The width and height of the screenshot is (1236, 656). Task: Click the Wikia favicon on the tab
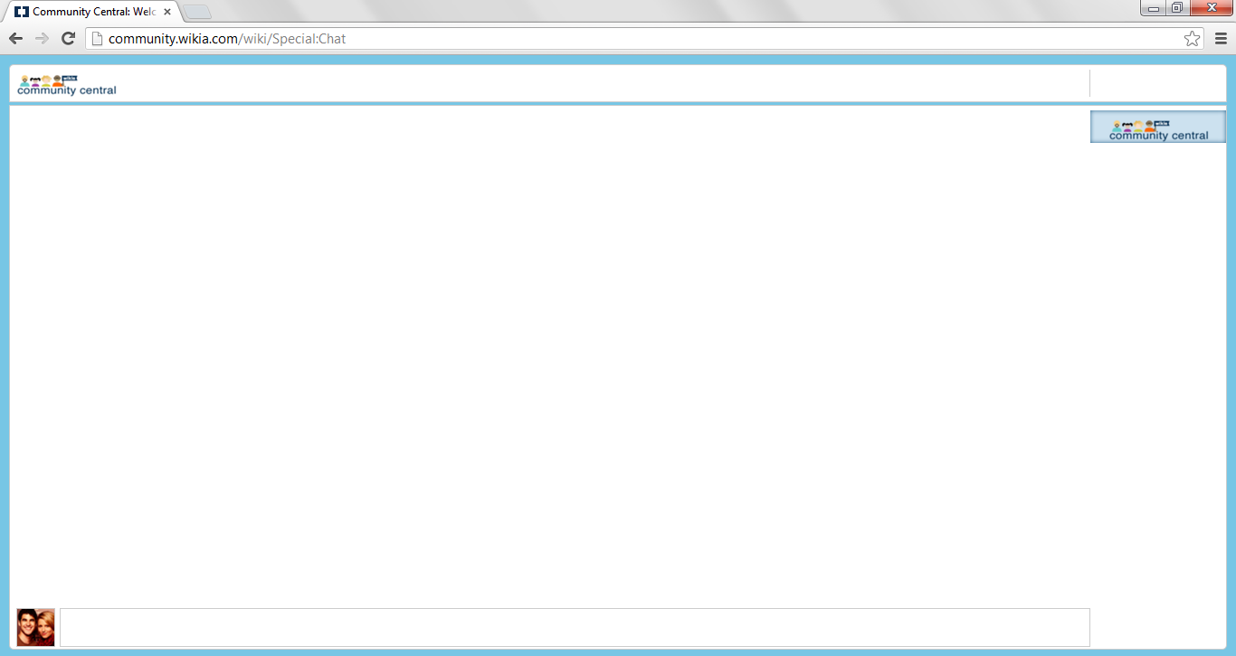click(22, 12)
